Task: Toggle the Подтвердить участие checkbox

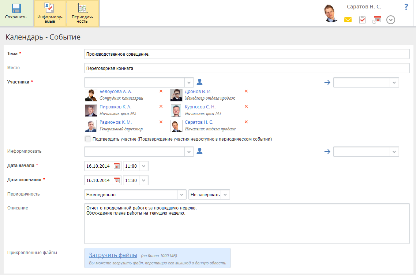Action: click(88, 139)
